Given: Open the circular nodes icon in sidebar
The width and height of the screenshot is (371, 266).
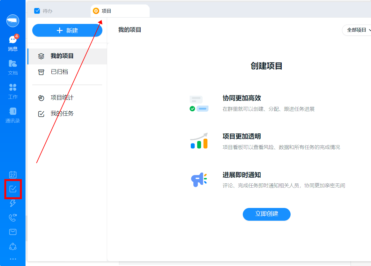Looking at the screenshot, I should point(13,246).
